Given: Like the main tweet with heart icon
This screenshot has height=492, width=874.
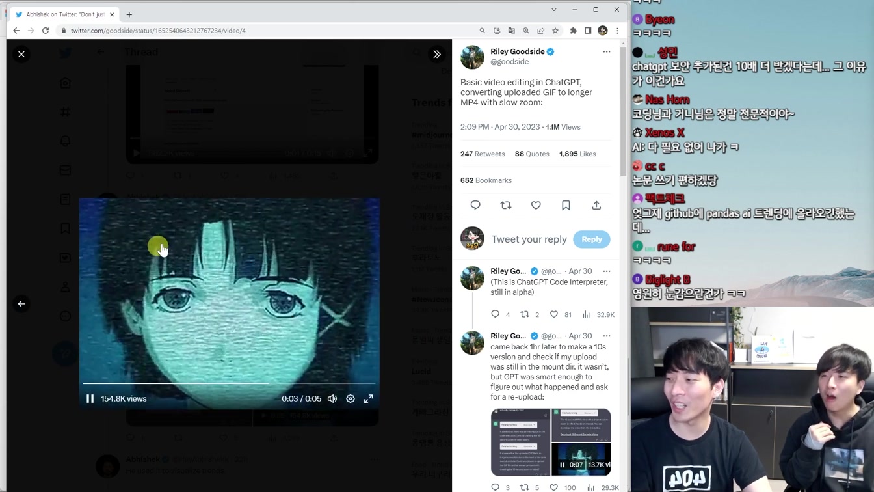Looking at the screenshot, I should pos(536,205).
